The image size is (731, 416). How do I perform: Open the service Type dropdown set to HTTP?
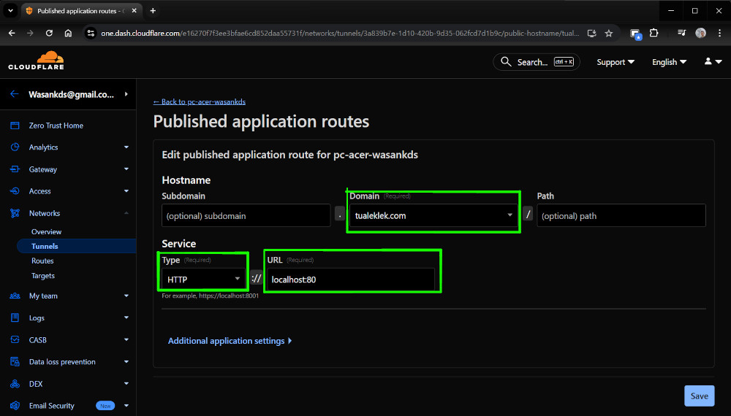[x=204, y=279]
